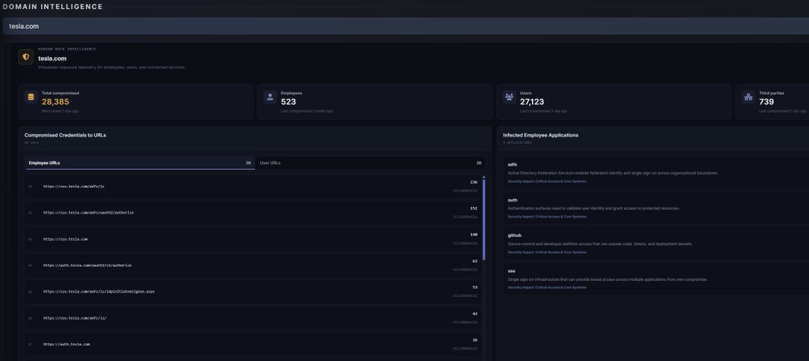Click the 523 employees value
This screenshot has width=809, height=361.
[289, 102]
